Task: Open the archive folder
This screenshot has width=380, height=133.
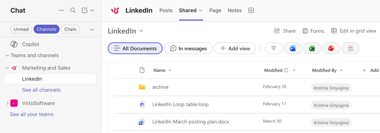Action: [160, 87]
